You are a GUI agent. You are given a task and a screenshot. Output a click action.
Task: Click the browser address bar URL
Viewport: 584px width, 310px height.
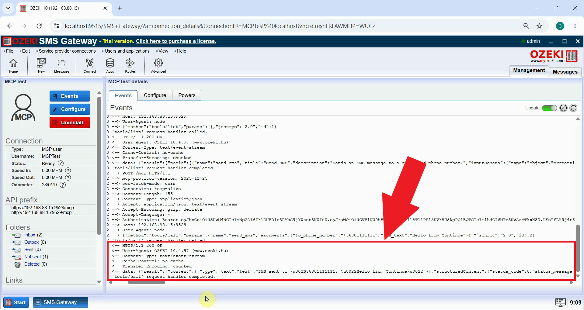coord(220,26)
